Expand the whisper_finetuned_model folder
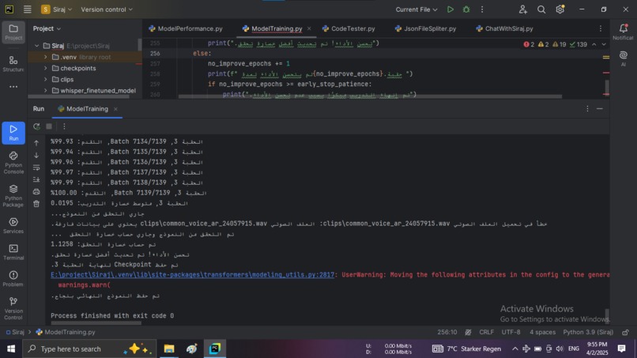Image resolution: width=637 pixels, height=358 pixels. click(x=46, y=90)
